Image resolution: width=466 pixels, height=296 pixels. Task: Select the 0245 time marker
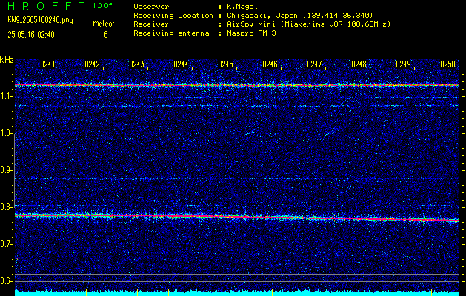point(225,64)
